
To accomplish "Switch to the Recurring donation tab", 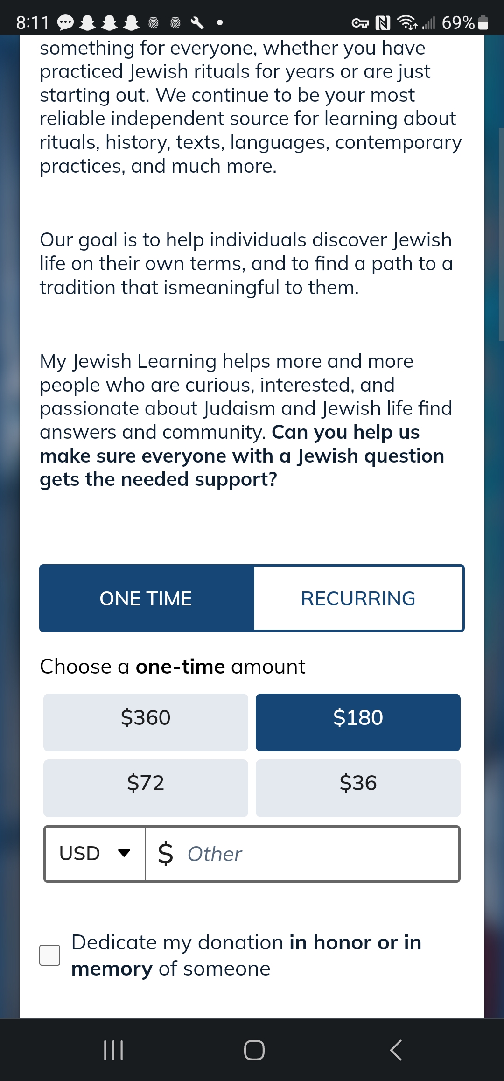I will (x=358, y=598).
